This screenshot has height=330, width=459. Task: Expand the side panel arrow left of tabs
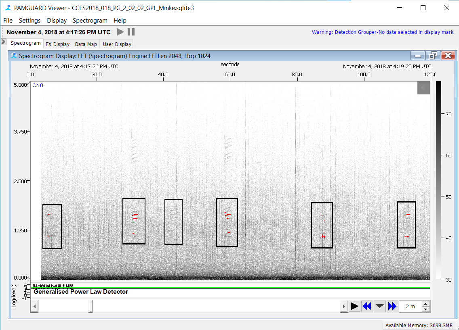(3, 42)
